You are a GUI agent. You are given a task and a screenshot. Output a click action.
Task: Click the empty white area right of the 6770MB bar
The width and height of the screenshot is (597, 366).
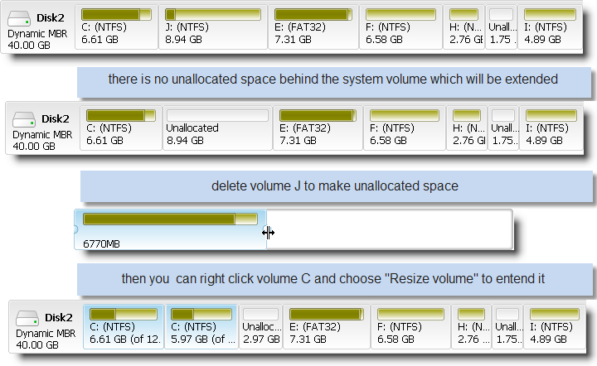pyautogui.click(x=390, y=229)
